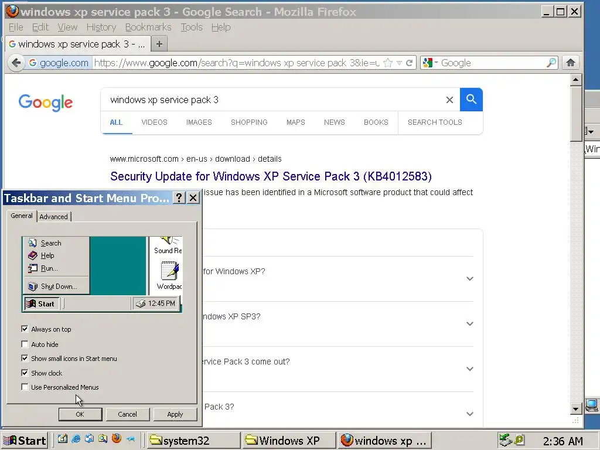Switch to NEWS results
This screenshot has height=450, width=600.
[335, 122]
